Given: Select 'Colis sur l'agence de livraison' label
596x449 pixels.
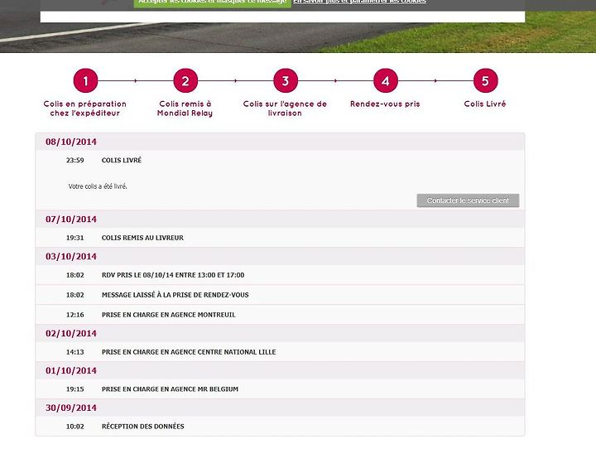Looking at the screenshot, I should pyautogui.click(x=285, y=109).
